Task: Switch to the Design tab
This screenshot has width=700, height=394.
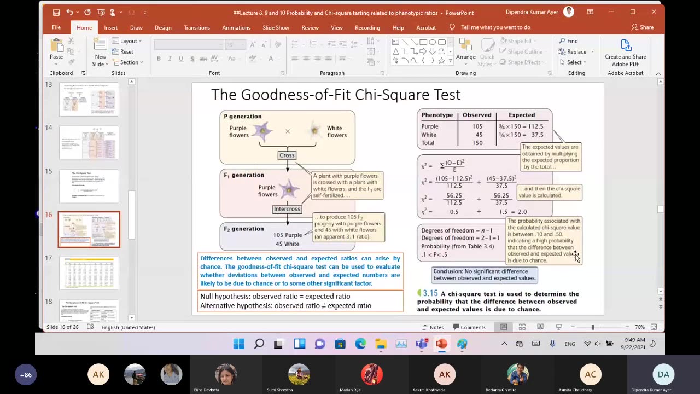Action: pyautogui.click(x=163, y=27)
